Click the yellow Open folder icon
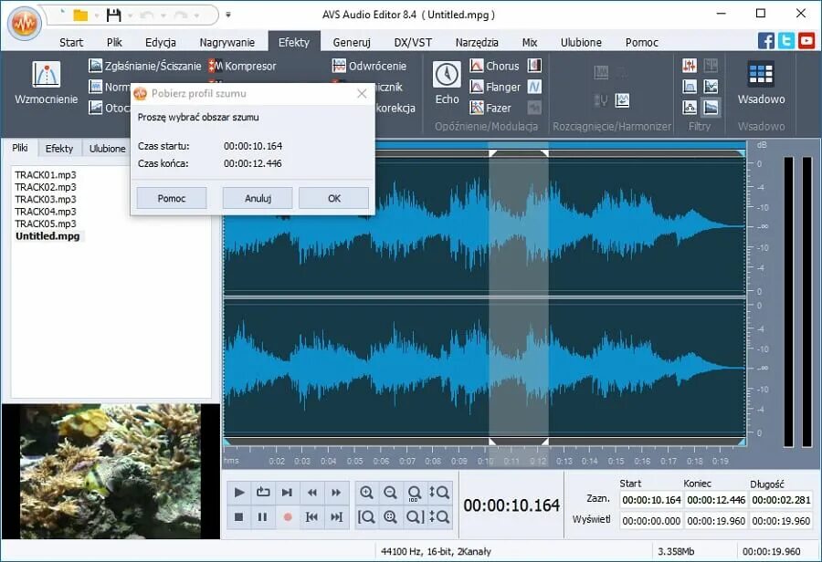The width and height of the screenshot is (822, 562). [80, 16]
